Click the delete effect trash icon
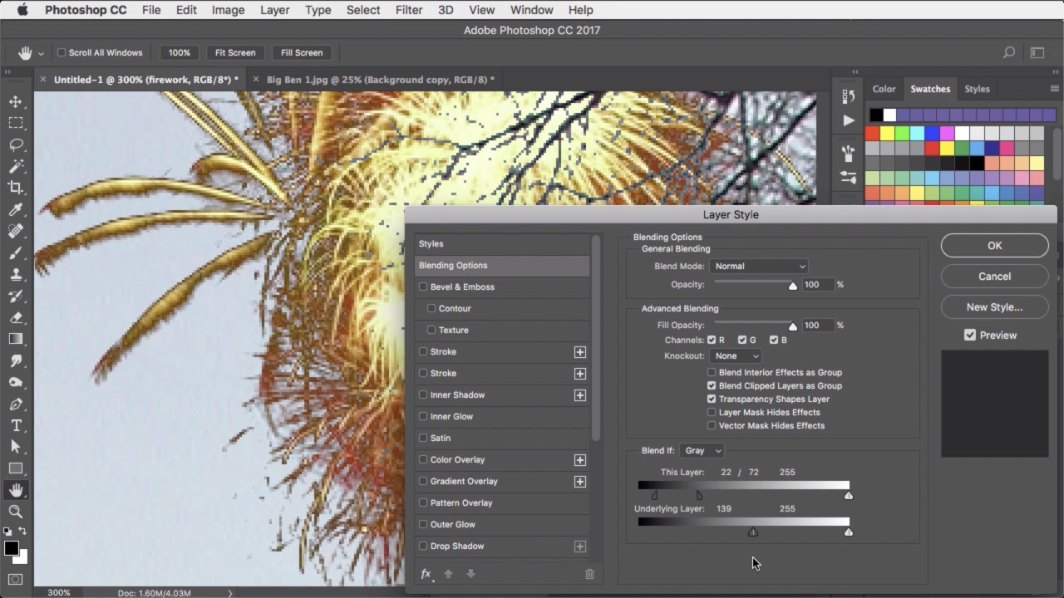The width and height of the screenshot is (1064, 598). tap(589, 574)
